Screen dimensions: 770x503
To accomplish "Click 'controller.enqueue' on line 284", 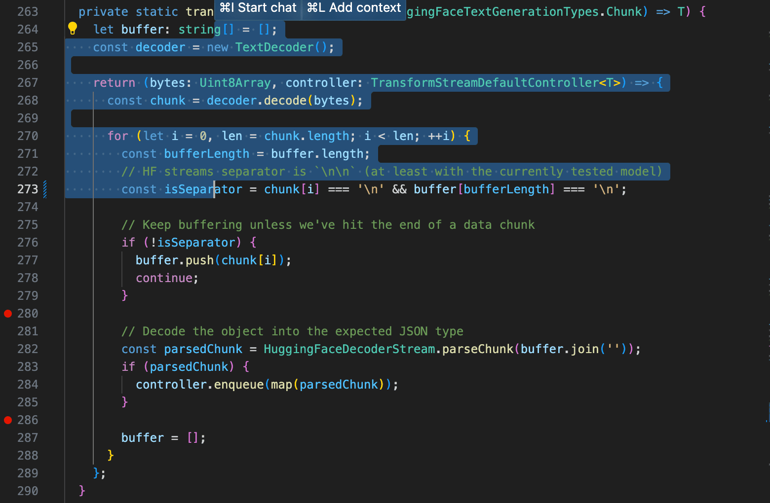I will pos(199,385).
